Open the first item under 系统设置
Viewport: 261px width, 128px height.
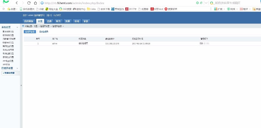(8, 32)
